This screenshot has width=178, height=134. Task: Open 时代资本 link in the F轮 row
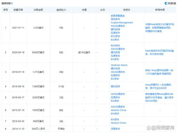point(115,36)
